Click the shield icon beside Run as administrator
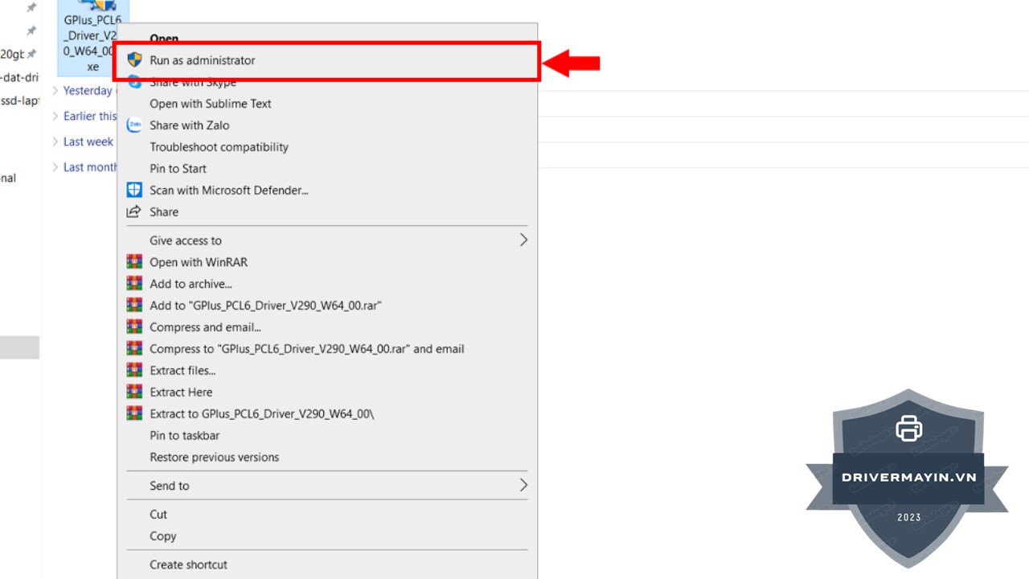Viewport: 1029px width, 579px height. coord(134,60)
